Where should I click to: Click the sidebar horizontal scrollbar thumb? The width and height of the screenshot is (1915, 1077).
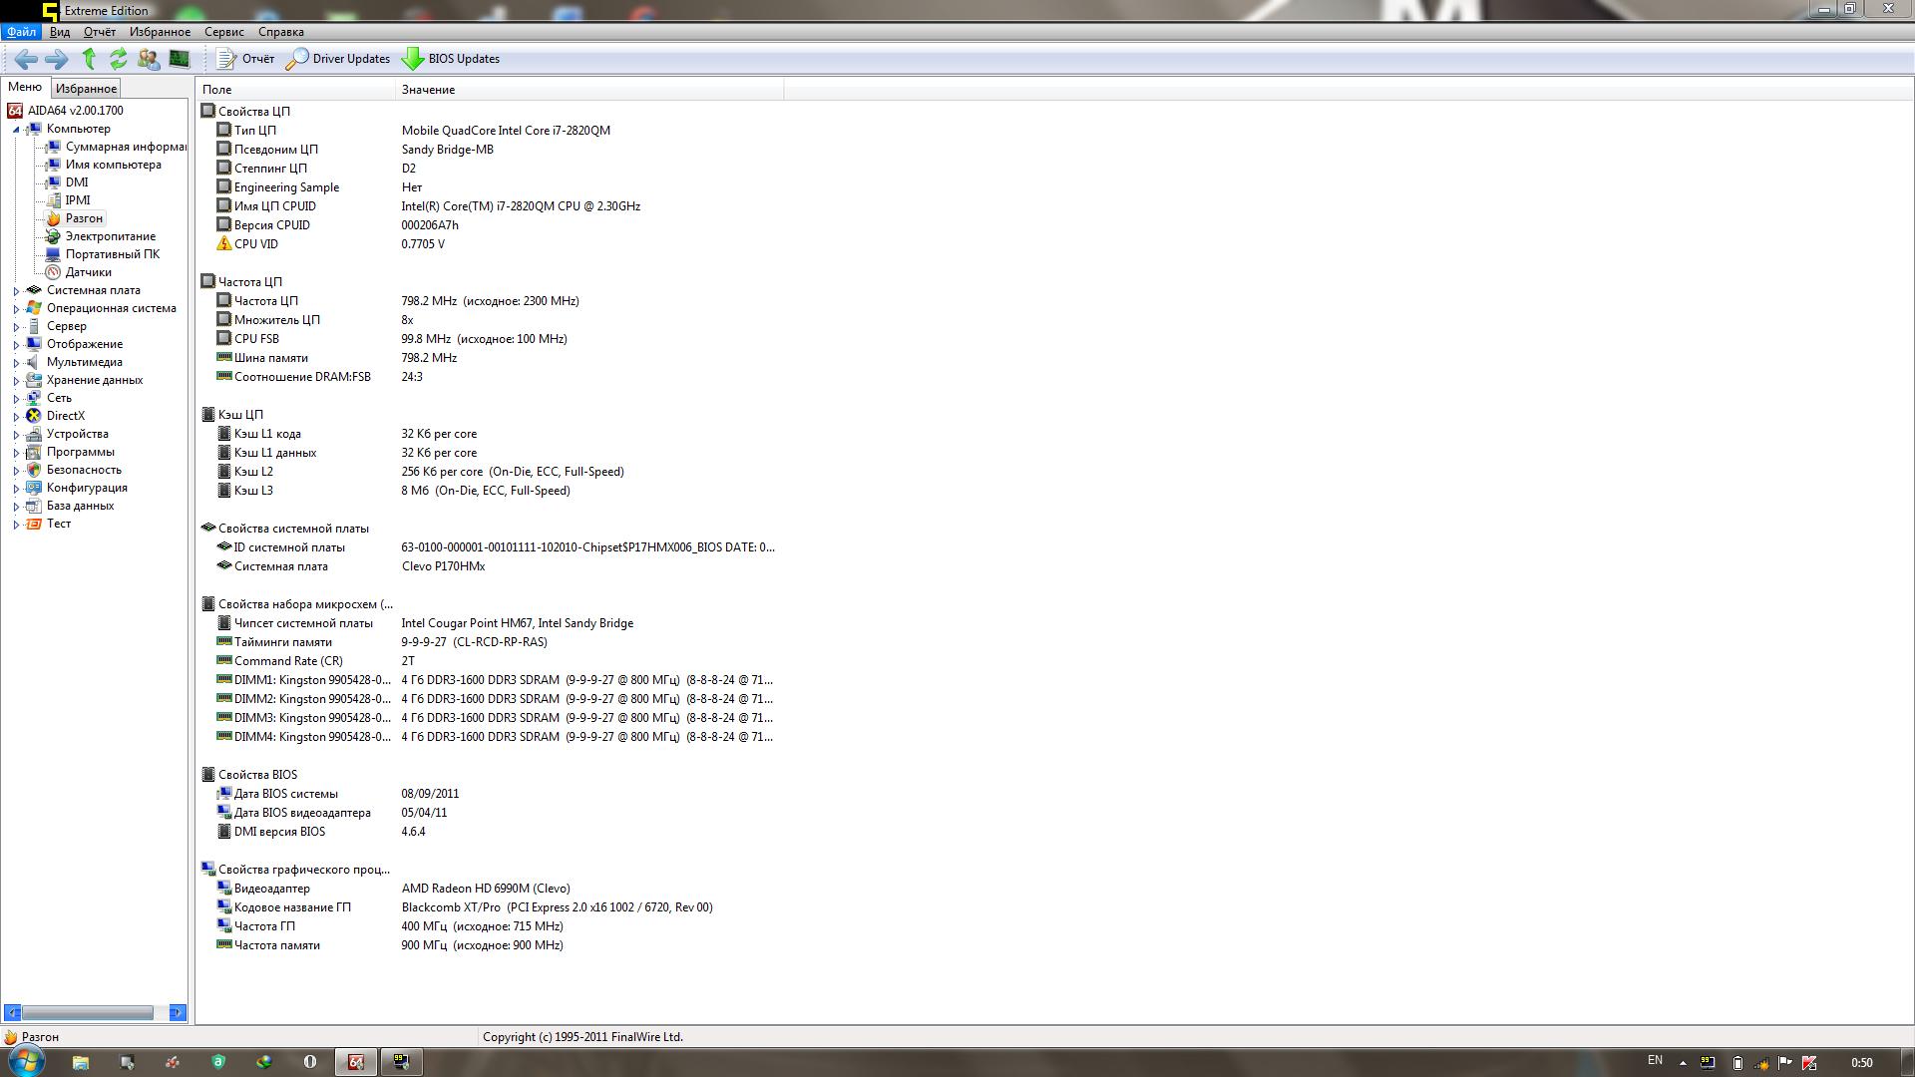coord(88,1013)
